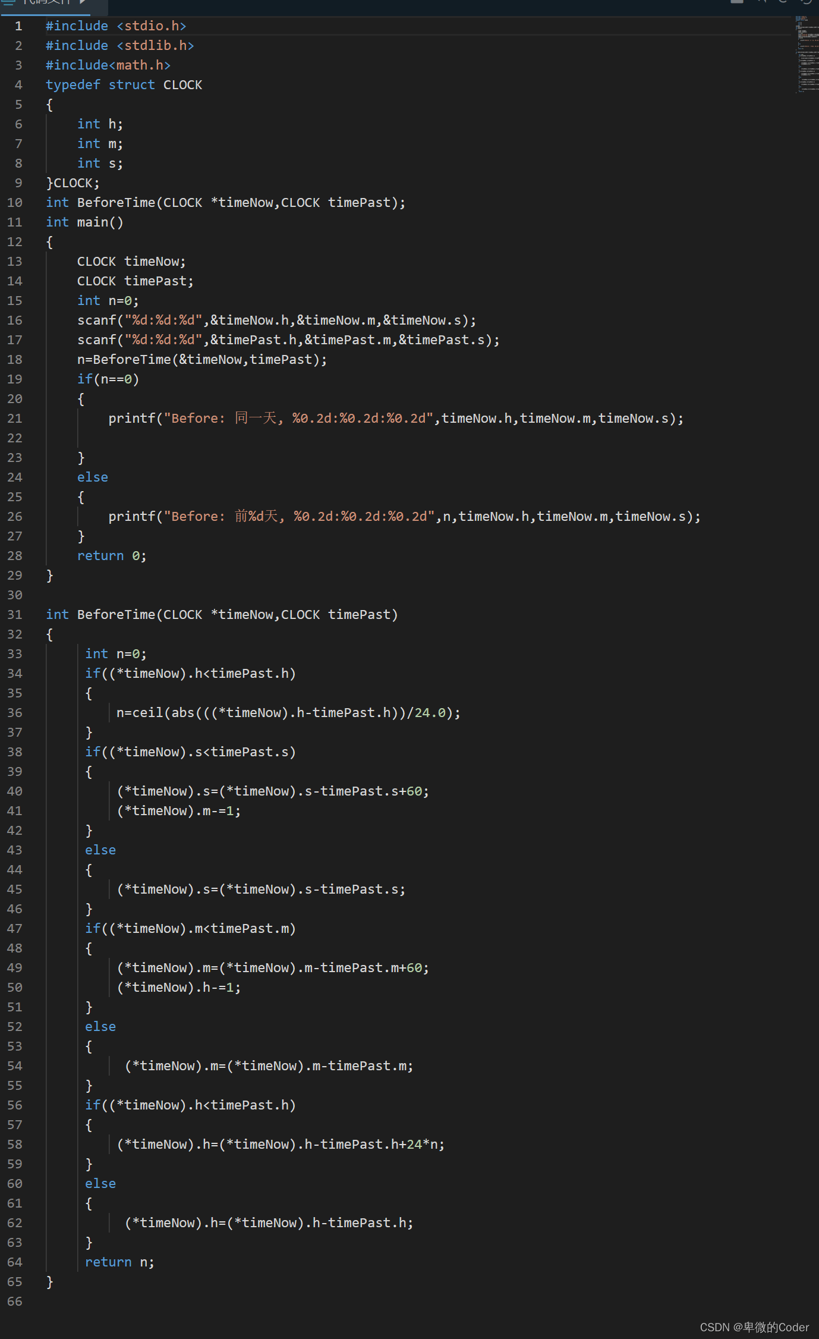Click the 'int main()' line
Viewport: 819px width, 1339px height.
point(84,222)
